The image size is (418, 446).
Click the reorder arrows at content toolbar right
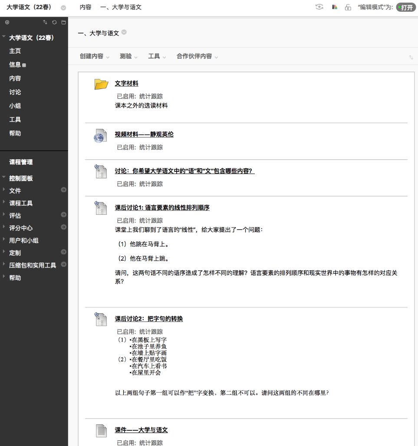click(411, 57)
